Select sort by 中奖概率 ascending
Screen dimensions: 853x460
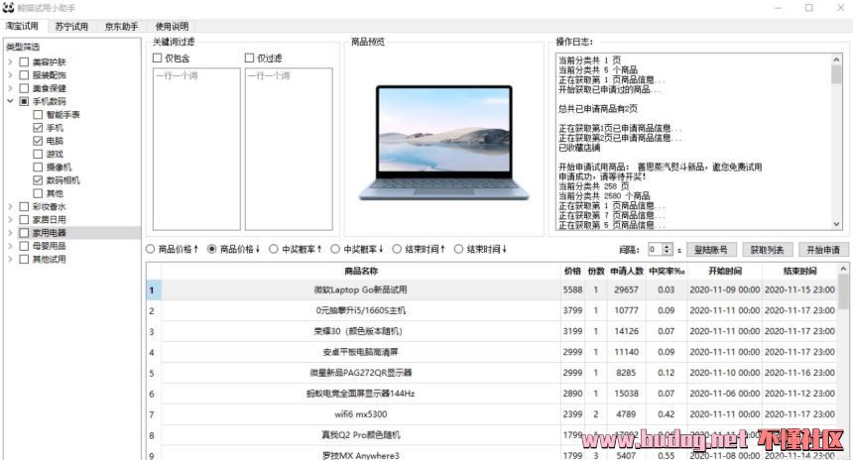point(274,249)
